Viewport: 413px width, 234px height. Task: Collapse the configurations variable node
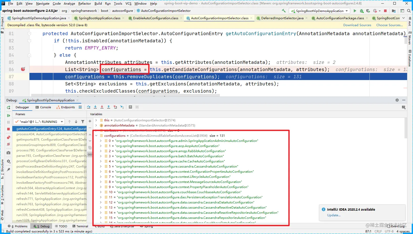(x=96, y=135)
